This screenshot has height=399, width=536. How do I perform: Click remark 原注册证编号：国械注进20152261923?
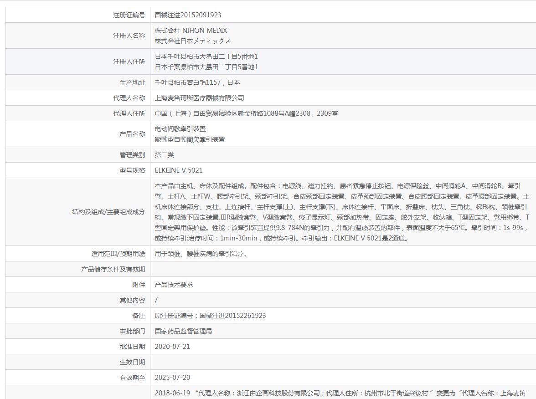pyautogui.click(x=210, y=316)
